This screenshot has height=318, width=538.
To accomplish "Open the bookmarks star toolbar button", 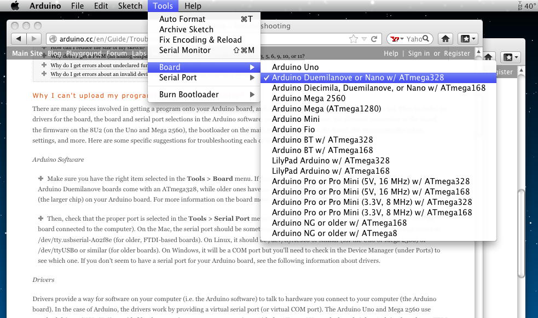I will pos(467,39).
